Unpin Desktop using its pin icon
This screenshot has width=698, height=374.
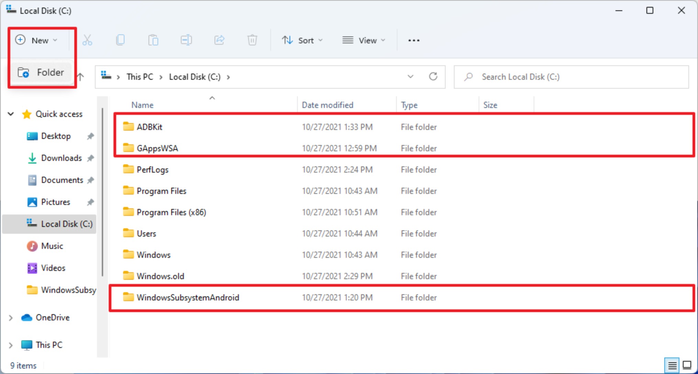tap(90, 136)
